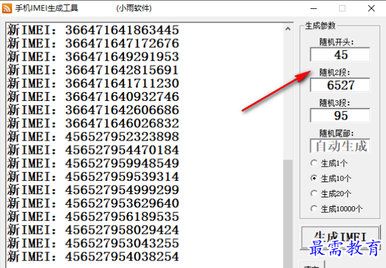
Task: Click the orange RSS app icon in title bar
Action: tap(7, 8)
